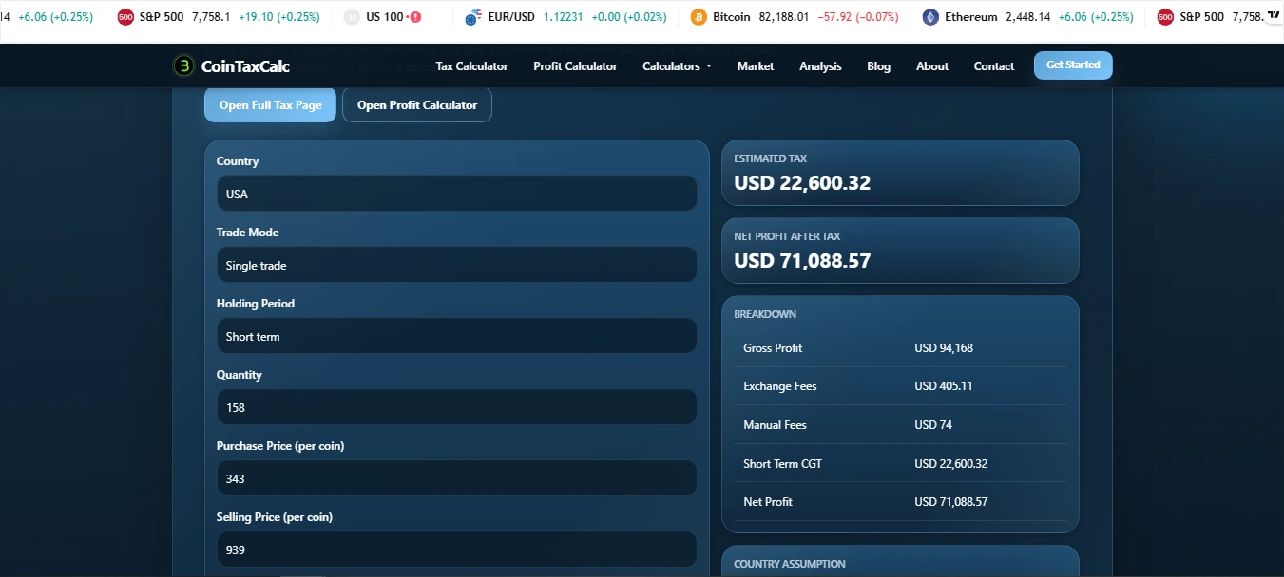
Task: Click the red alert dot beside US 100
Action: point(414,17)
